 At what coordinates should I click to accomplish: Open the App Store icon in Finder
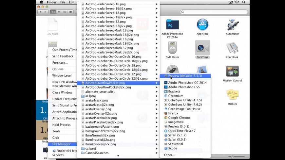202,24
